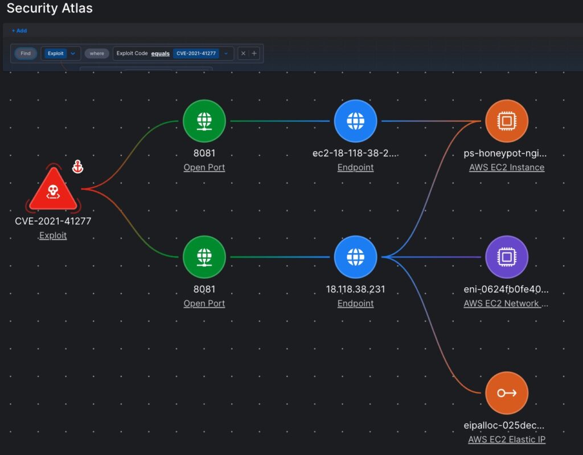Screen dimensions: 583x455
Task: Click the 'AWS EC2 Elastic IP' type link
Action: tap(507, 440)
